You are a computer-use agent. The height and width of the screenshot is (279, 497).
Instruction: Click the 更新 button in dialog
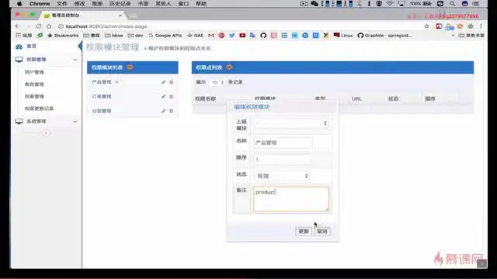click(x=304, y=232)
